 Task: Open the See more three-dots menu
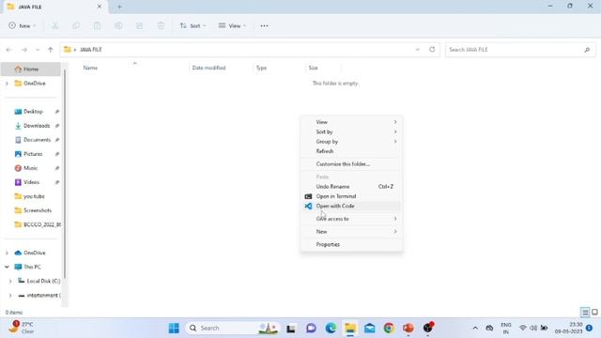264,25
